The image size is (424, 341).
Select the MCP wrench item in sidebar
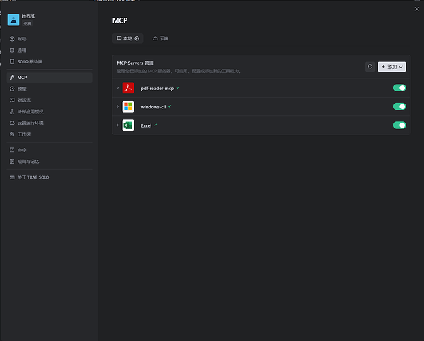pos(50,77)
